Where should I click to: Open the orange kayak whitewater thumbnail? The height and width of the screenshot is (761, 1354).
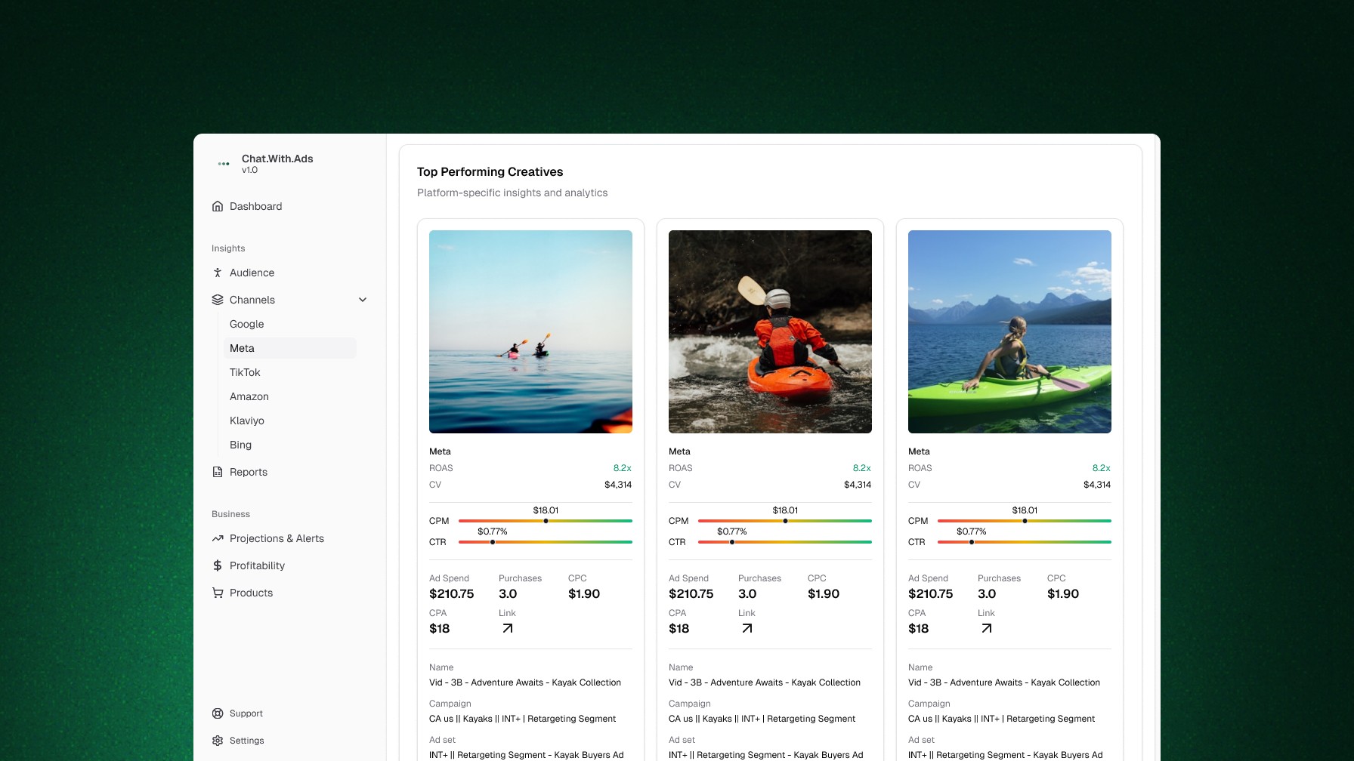[770, 331]
